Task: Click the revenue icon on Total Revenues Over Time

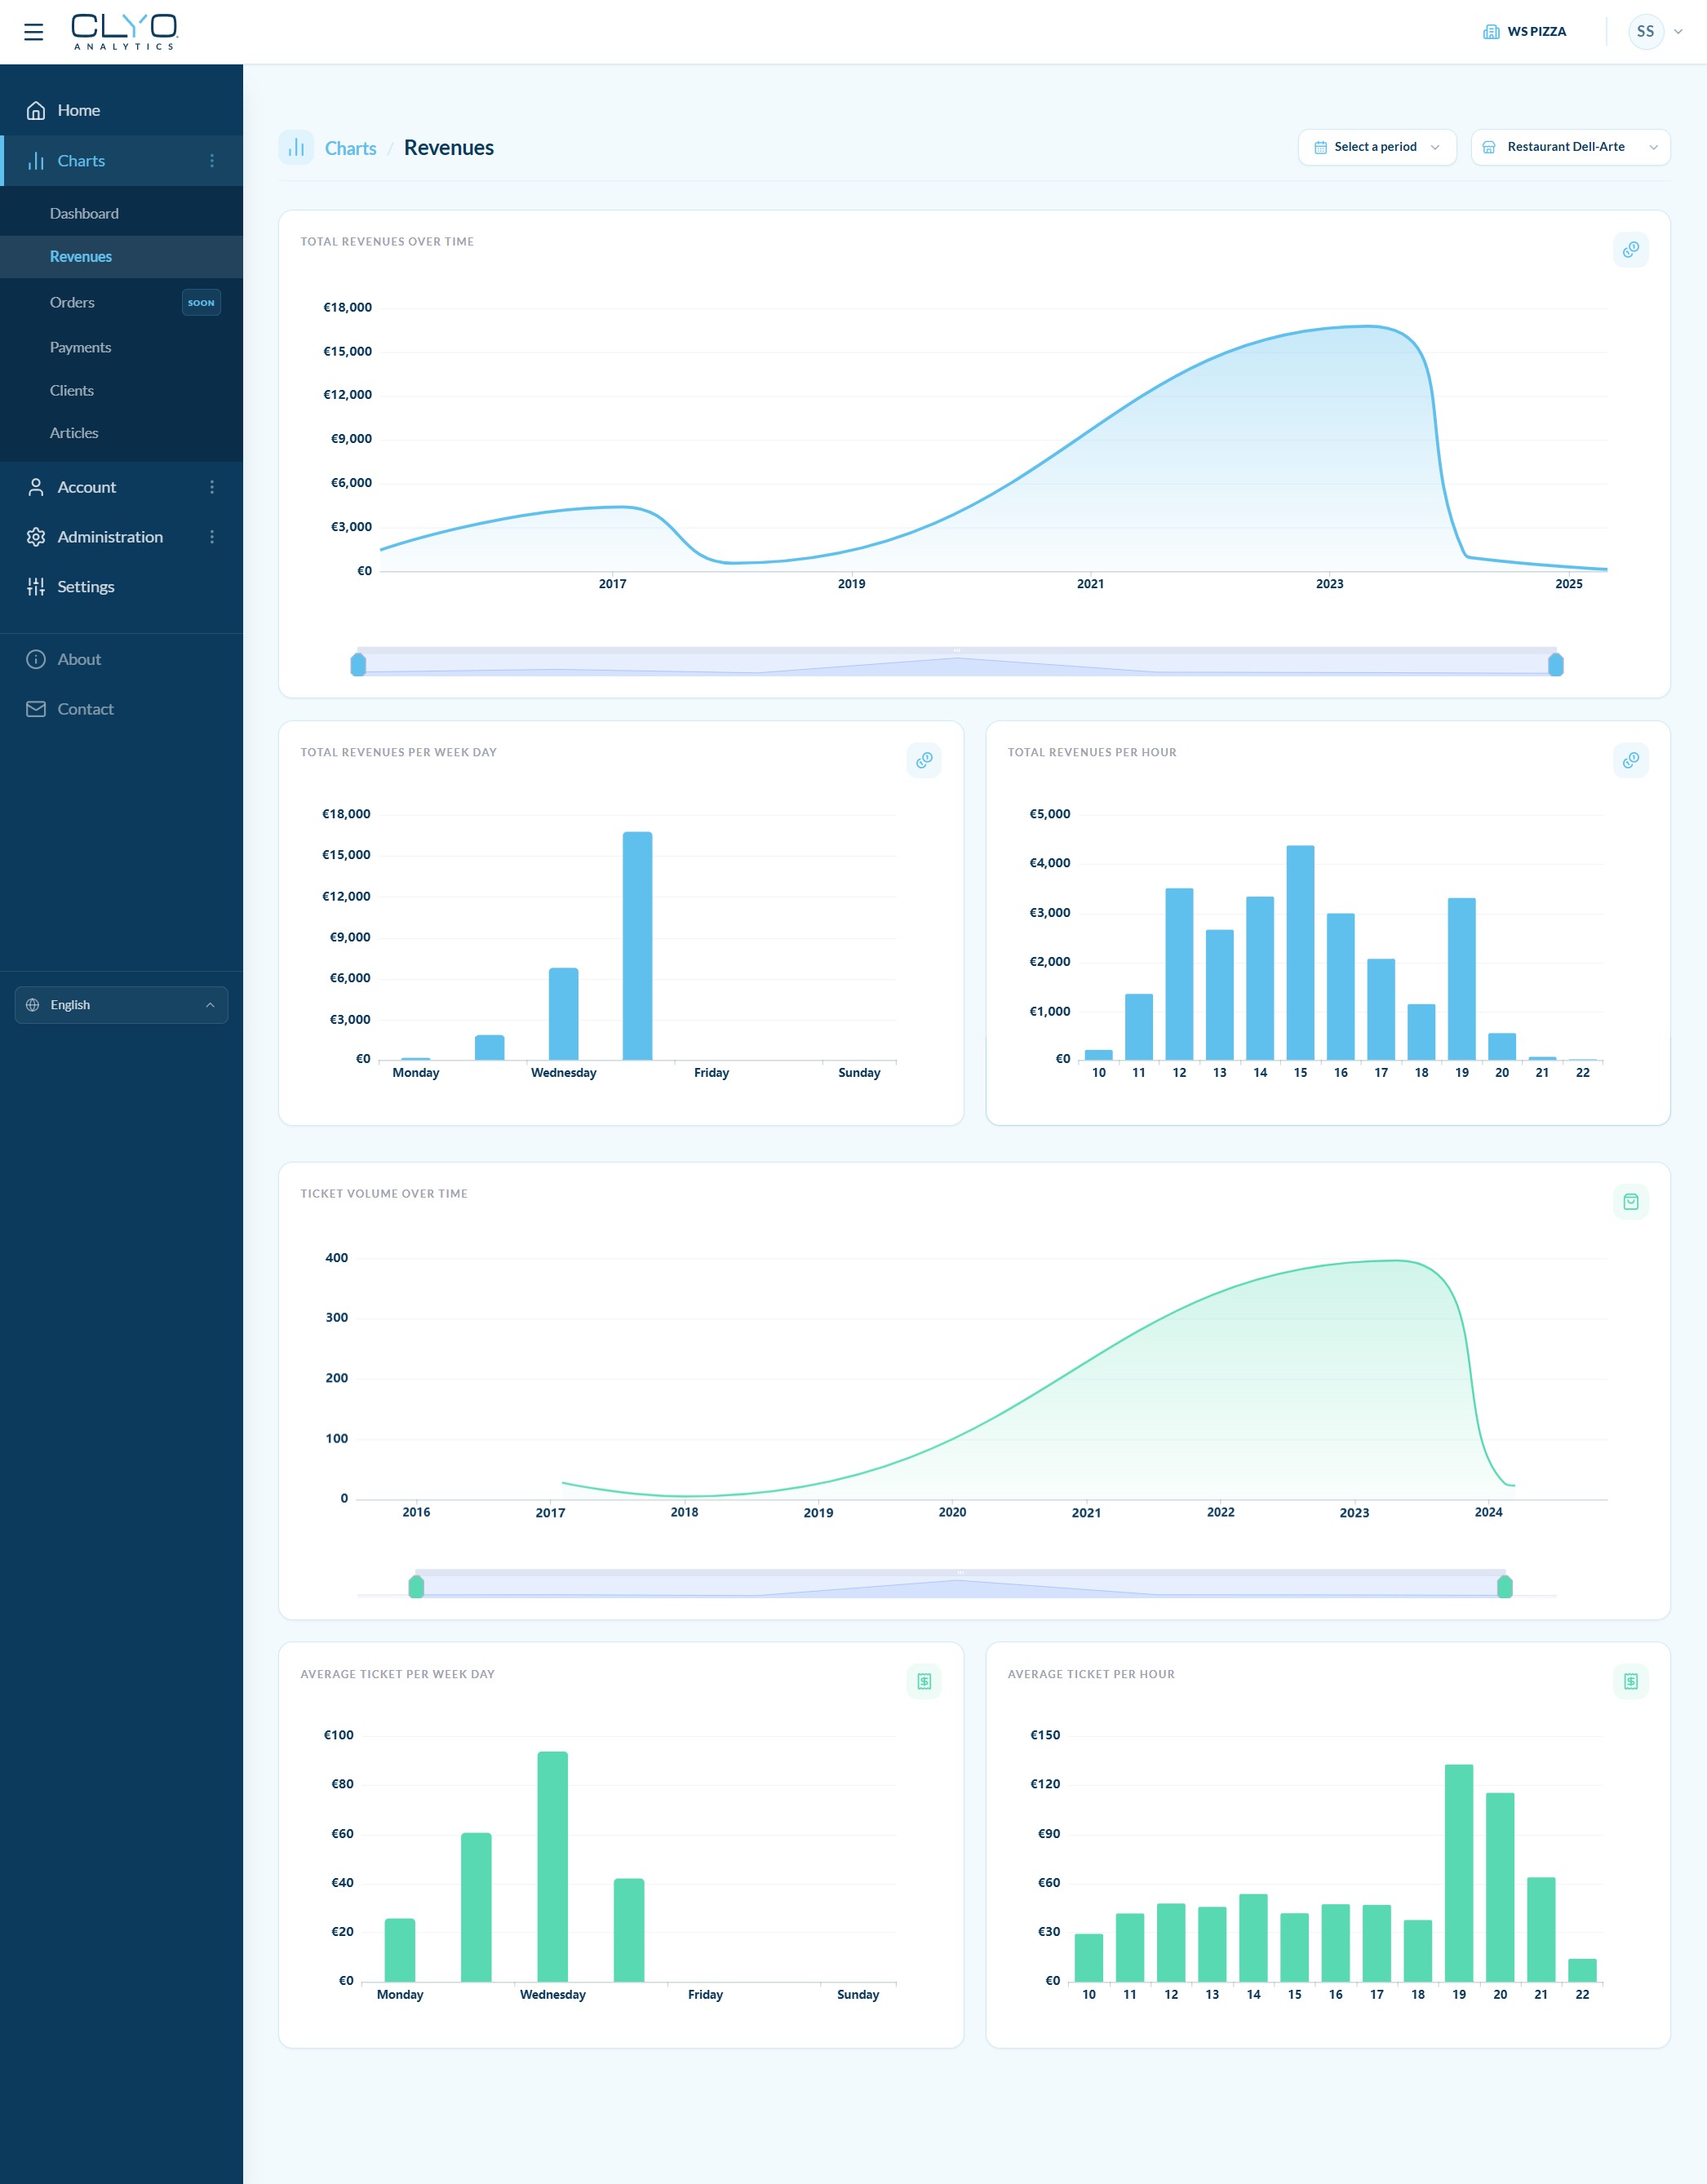Action: pyautogui.click(x=1630, y=250)
